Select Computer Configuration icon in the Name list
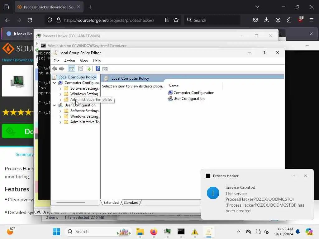The height and width of the screenshot is (239, 319). (x=170, y=93)
